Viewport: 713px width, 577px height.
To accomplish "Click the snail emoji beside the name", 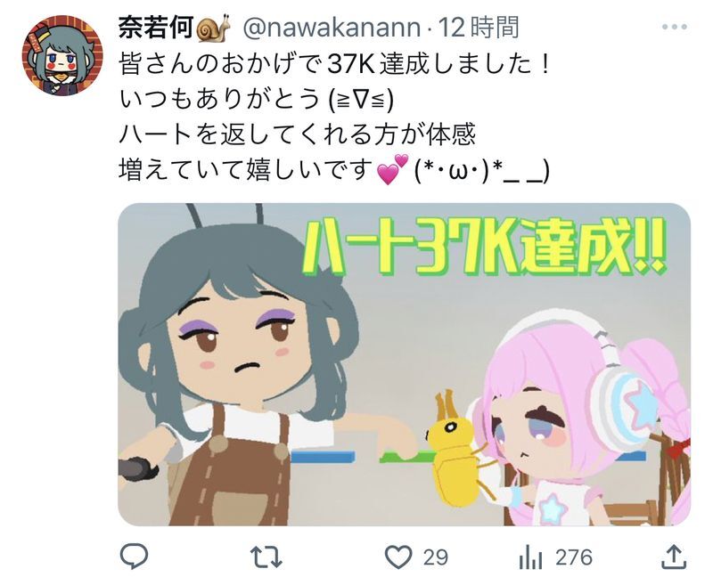I will (x=213, y=29).
